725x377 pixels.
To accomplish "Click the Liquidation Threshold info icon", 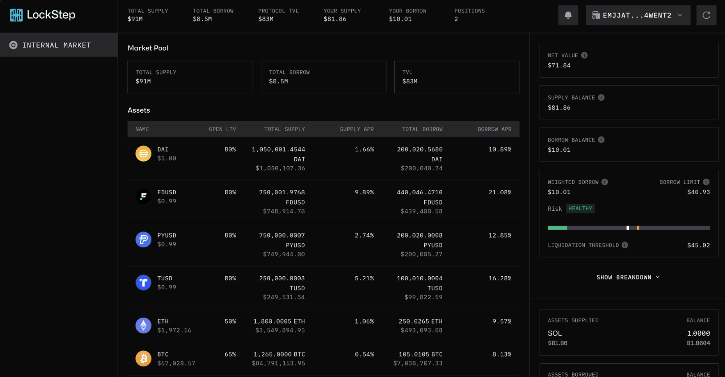I will (x=625, y=245).
